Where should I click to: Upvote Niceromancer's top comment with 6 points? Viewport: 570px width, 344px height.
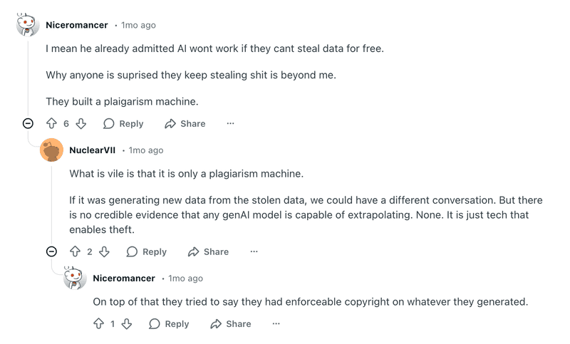coord(51,123)
